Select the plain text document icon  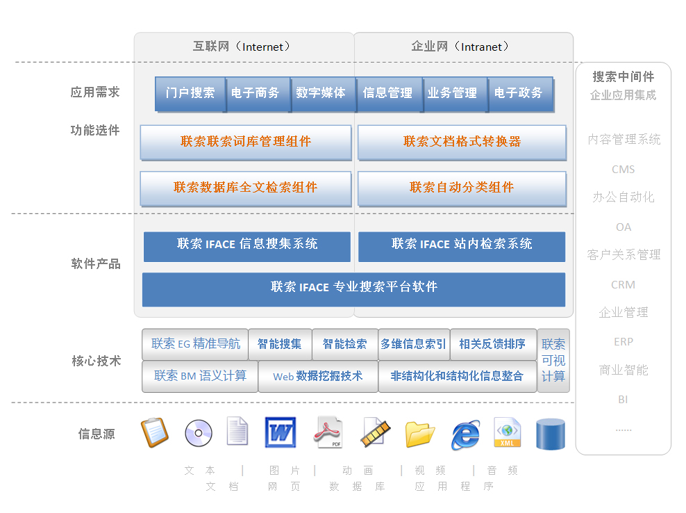click(x=237, y=432)
